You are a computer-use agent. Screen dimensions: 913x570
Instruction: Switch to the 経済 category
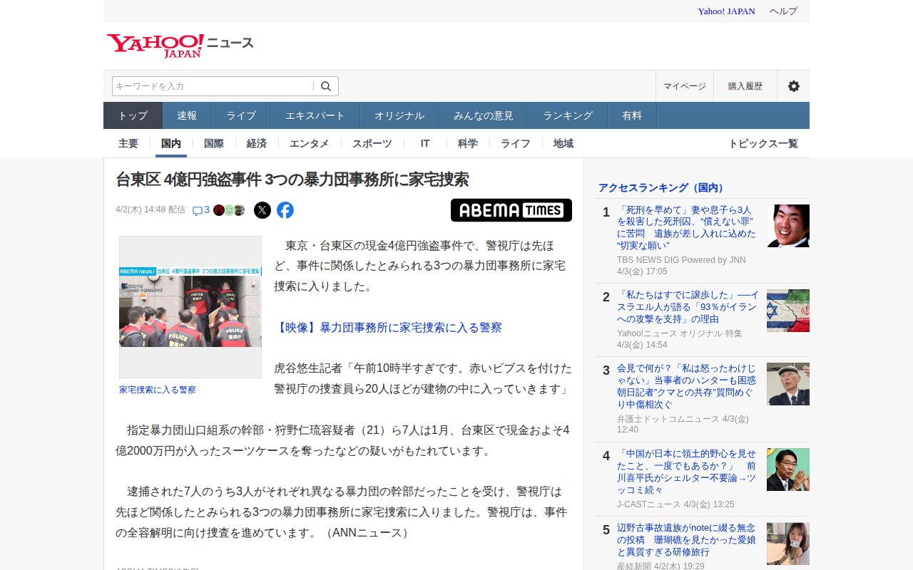(x=257, y=143)
